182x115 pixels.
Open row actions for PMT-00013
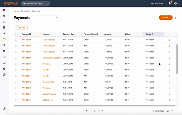[169, 82]
